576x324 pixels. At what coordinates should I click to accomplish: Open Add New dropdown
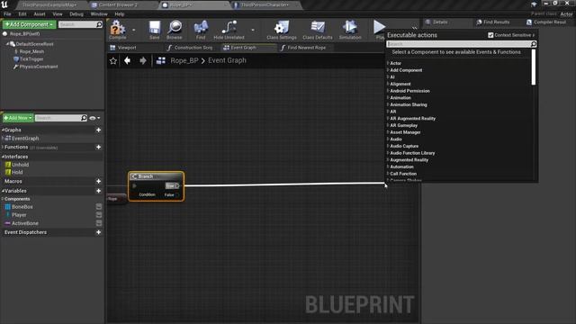18,118
